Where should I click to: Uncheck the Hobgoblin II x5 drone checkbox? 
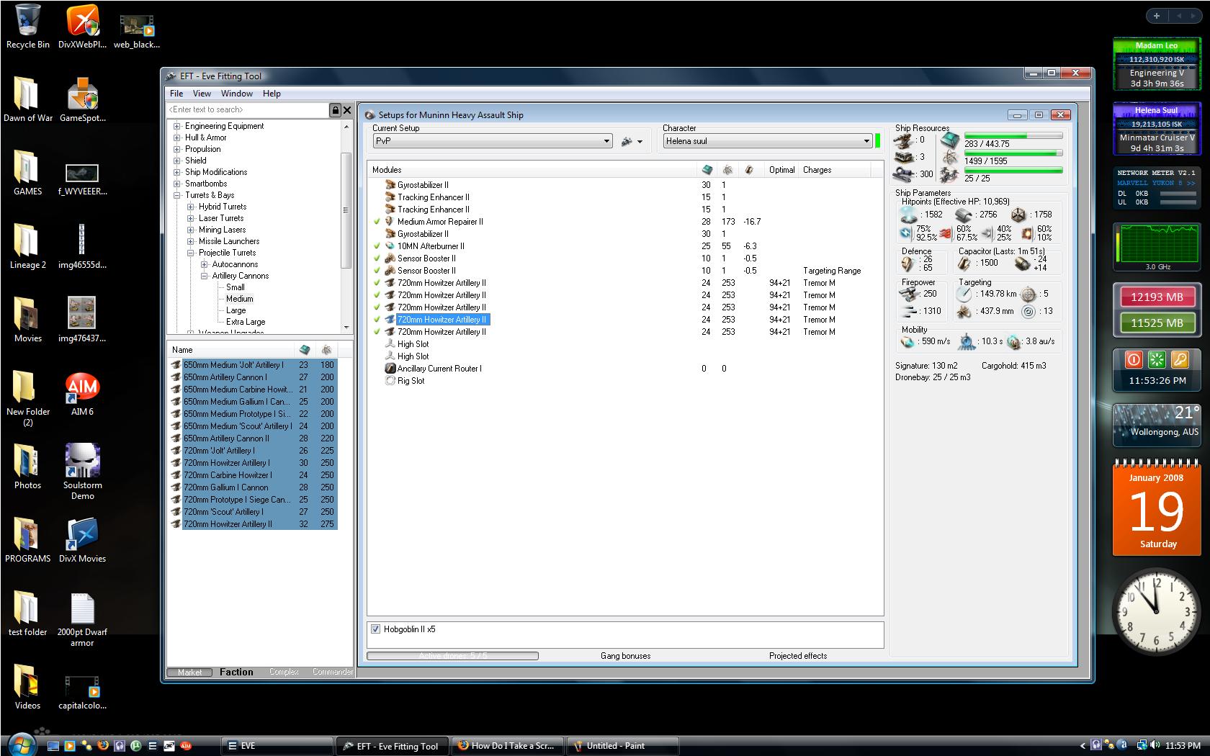pos(375,629)
